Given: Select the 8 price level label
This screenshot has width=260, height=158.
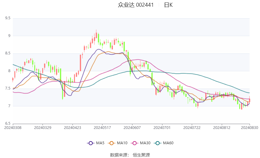Looking at the screenshot, I should (x=9, y=71).
